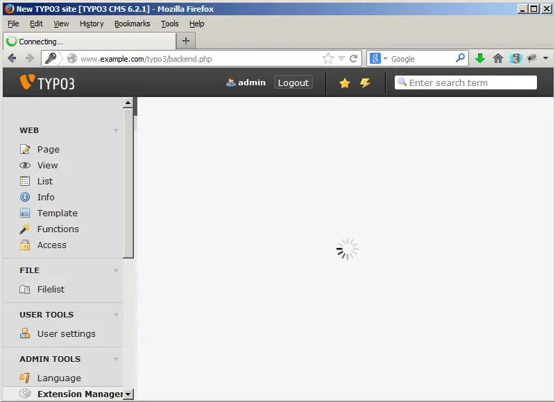This screenshot has width=555, height=402.
Task: Open the Firefox toolbar overflow arrow
Action: point(545,58)
